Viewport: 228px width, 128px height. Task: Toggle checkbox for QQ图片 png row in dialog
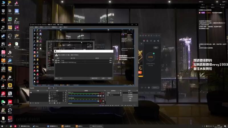(56, 62)
